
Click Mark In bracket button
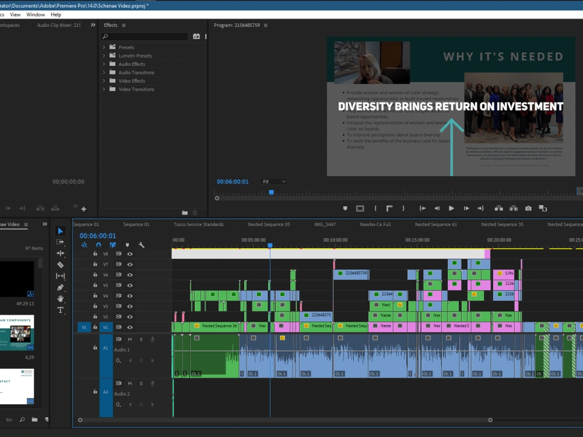pos(375,209)
